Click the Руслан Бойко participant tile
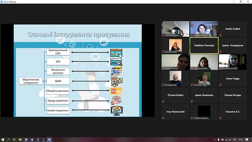 click(x=175, y=95)
